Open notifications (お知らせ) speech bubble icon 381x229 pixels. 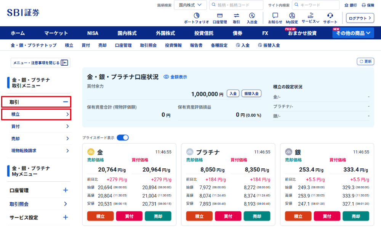pyautogui.click(x=275, y=16)
